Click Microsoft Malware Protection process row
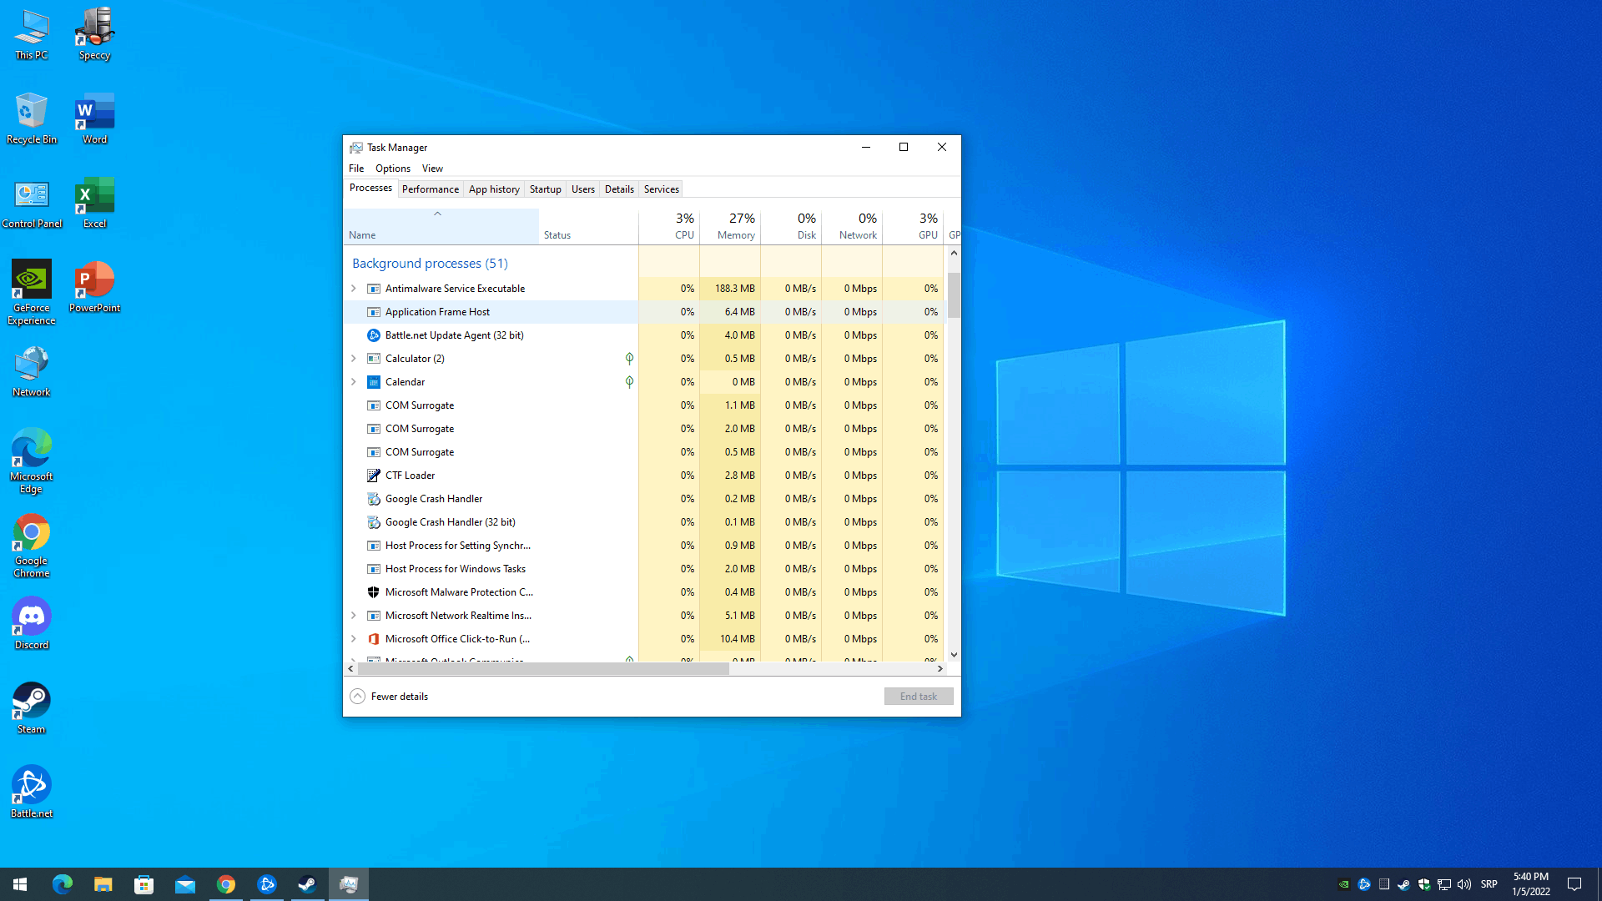Viewport: 1602px width, 901px height. tap(458, 592)
